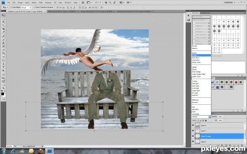Select the Lasso tool
The height and width of the screenshot is (154, 247).
3,22
